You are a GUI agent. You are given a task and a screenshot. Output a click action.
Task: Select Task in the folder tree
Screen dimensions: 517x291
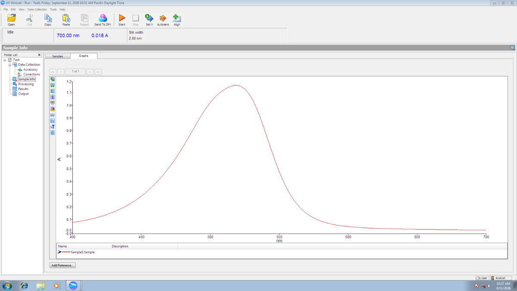pyautogui.click(x=17, y=60)
